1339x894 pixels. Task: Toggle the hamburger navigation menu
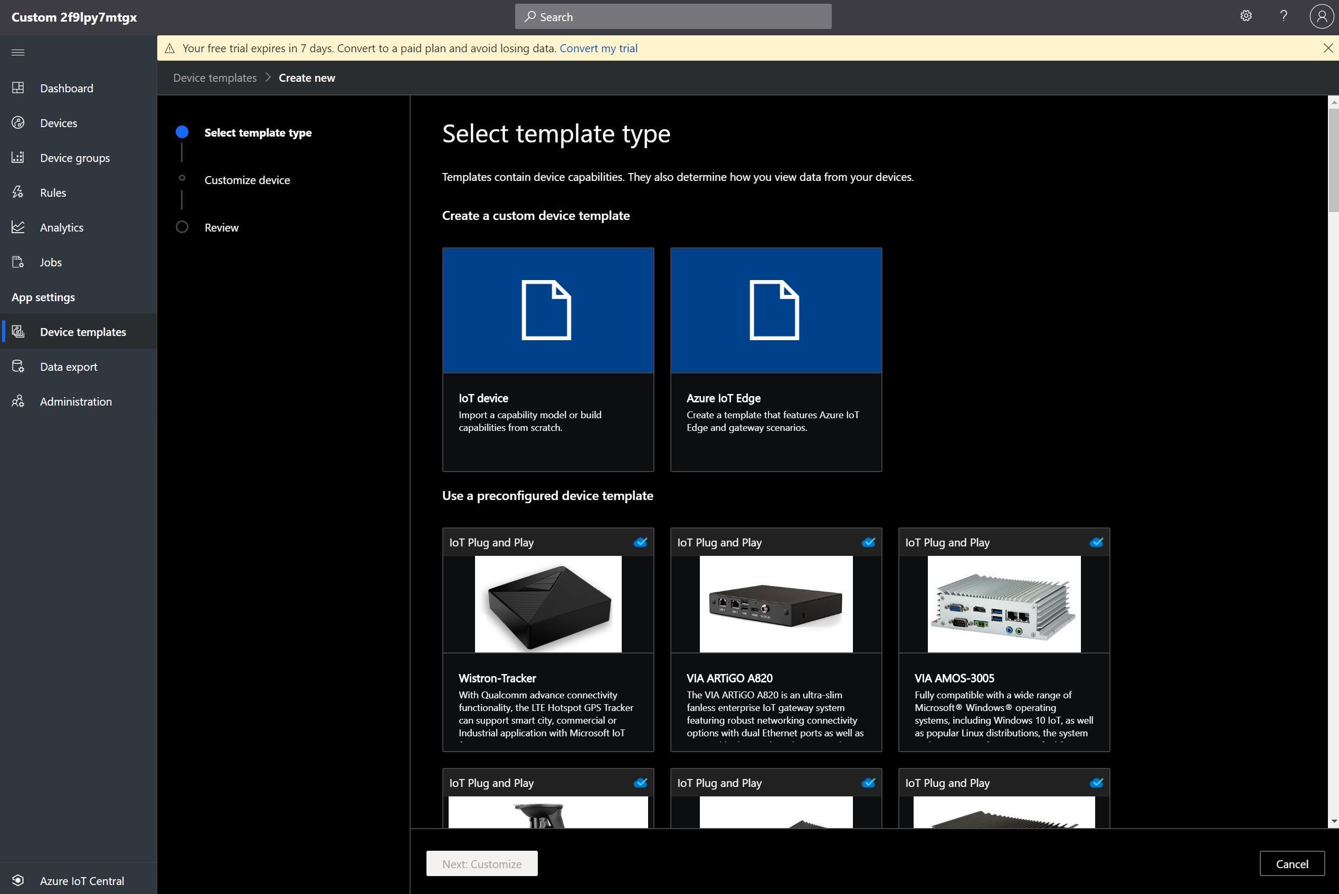coord(18,52)
